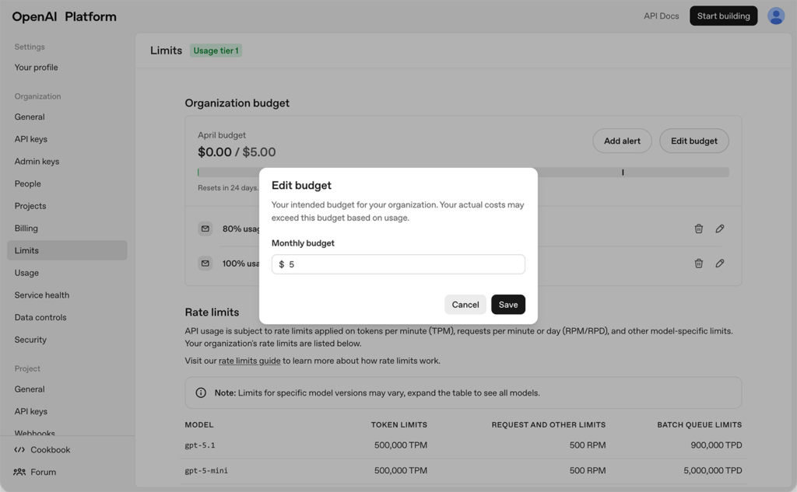Delete the 100% usage alert
The height and width of the screenshot is (492, 797).
(x=698, y=263)
